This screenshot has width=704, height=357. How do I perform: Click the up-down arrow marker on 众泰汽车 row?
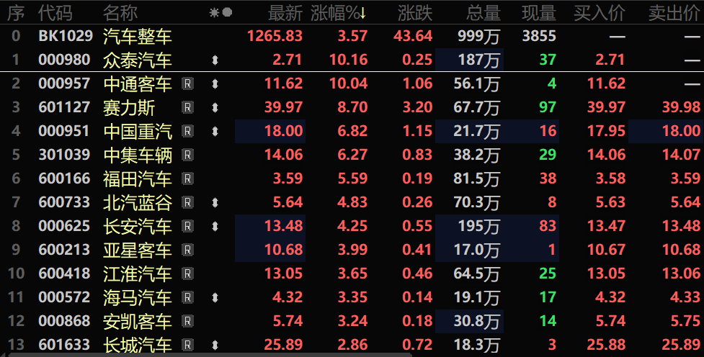[215, 60]
